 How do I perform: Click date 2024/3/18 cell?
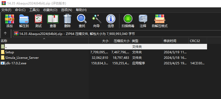(175, 58)
